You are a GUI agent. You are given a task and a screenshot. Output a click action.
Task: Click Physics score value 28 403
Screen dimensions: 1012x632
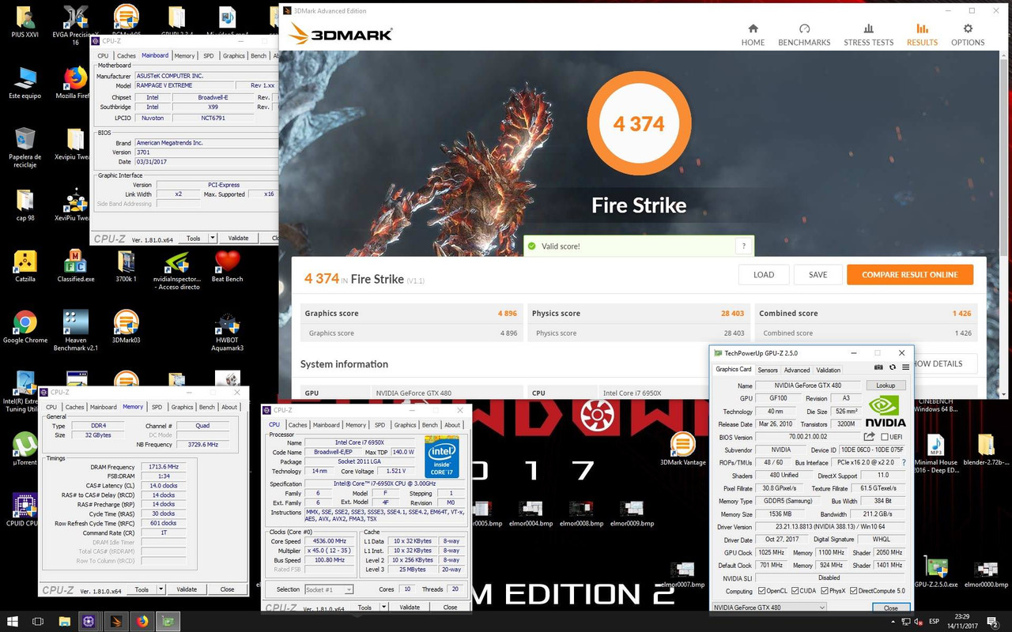(x=732, y=314)
